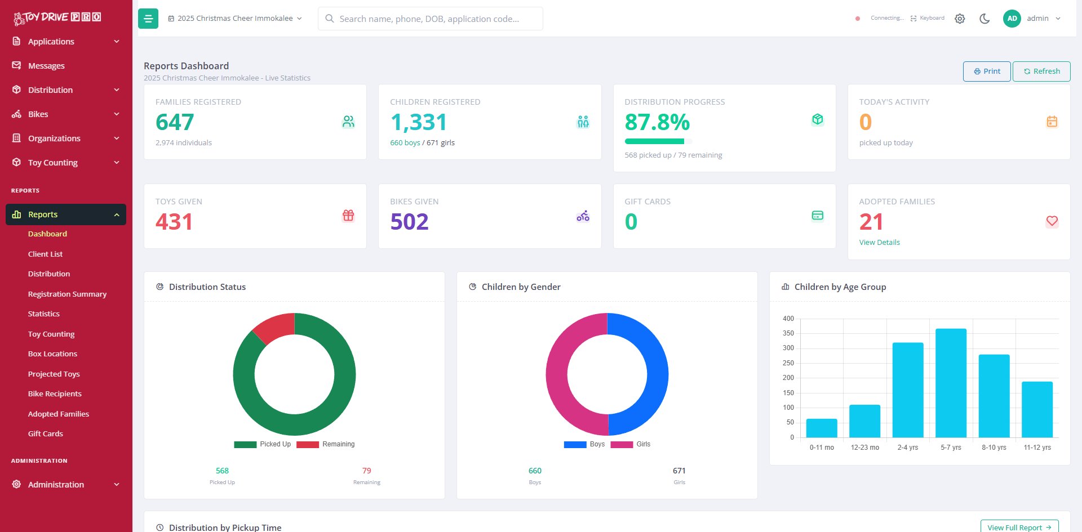Click the distribution progress bar
1082x532 pixels.
[658, 141]
